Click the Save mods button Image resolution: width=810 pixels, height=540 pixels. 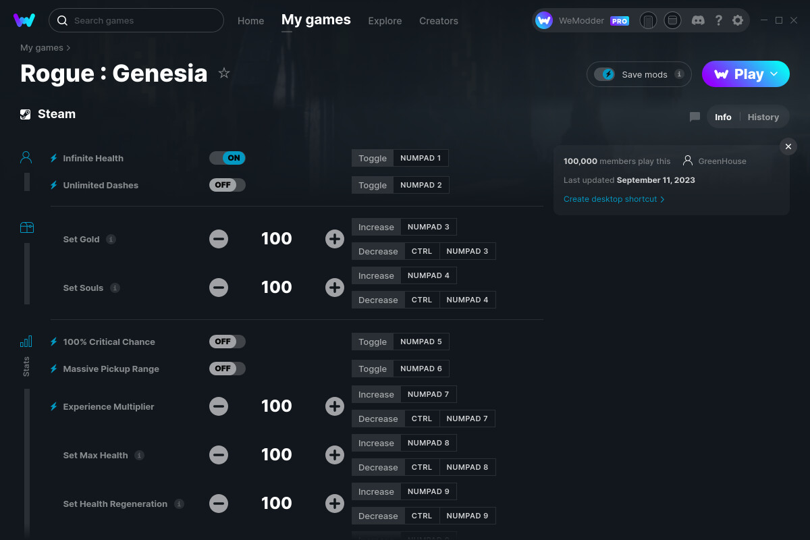(x=638, y=74)
